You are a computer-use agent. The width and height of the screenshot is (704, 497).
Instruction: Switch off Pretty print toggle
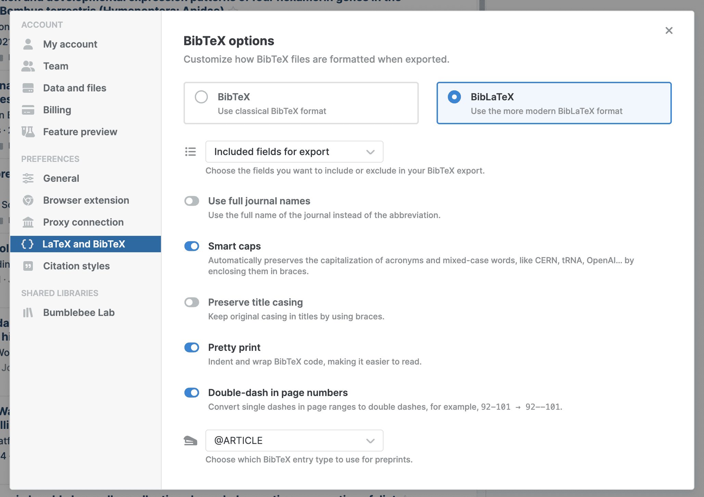192,347
